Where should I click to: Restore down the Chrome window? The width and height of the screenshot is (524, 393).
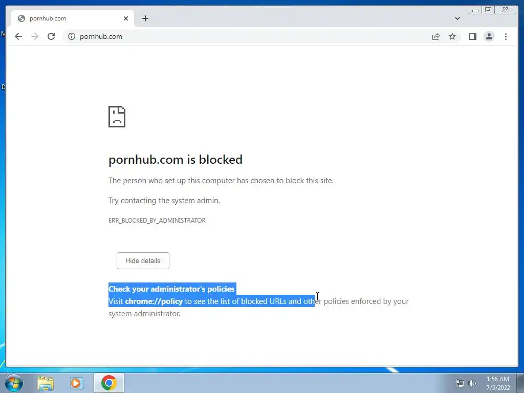coord(488,10)
